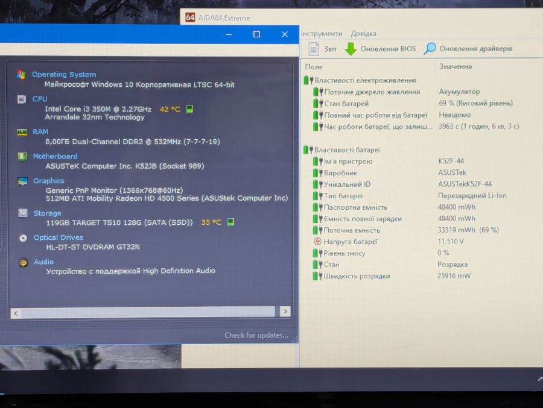The image size is (543, 408).
Task: Minimize the front Speccy window
Action: click(229, 34)
